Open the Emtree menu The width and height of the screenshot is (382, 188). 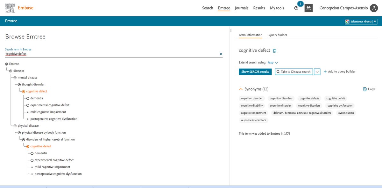click(x=224, y=8)
